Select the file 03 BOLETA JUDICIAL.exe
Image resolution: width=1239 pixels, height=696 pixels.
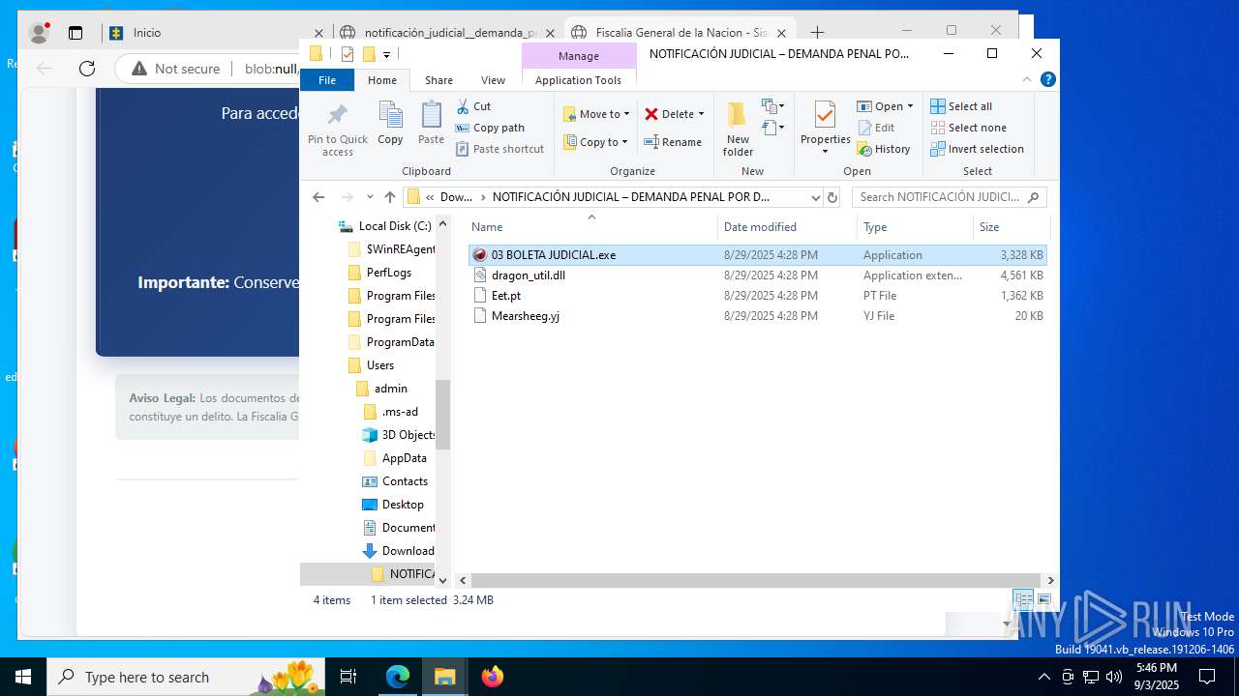coord(757,255)
